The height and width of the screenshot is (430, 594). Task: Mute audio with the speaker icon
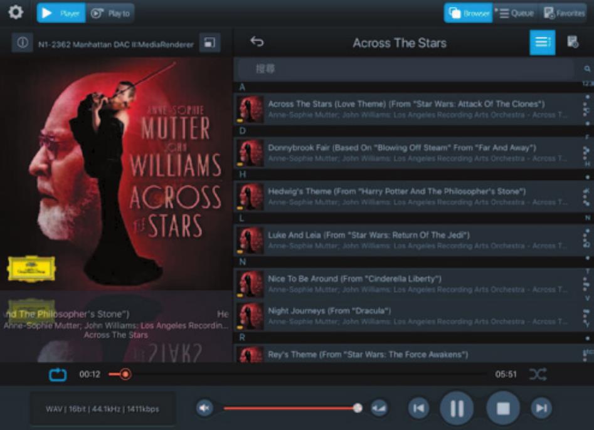coord(204,408)
